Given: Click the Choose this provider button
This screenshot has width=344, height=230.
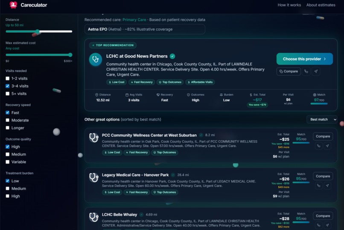Looking at the screenshot, I should point(304,59).
